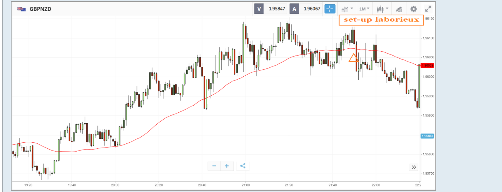
Task: Click the 21:20 time axis label
Action: pos(289,184)
